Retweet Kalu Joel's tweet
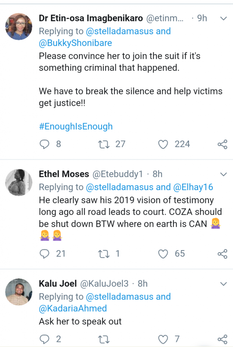The width and height of the screenshot is (233, 347). pos(102,339)
